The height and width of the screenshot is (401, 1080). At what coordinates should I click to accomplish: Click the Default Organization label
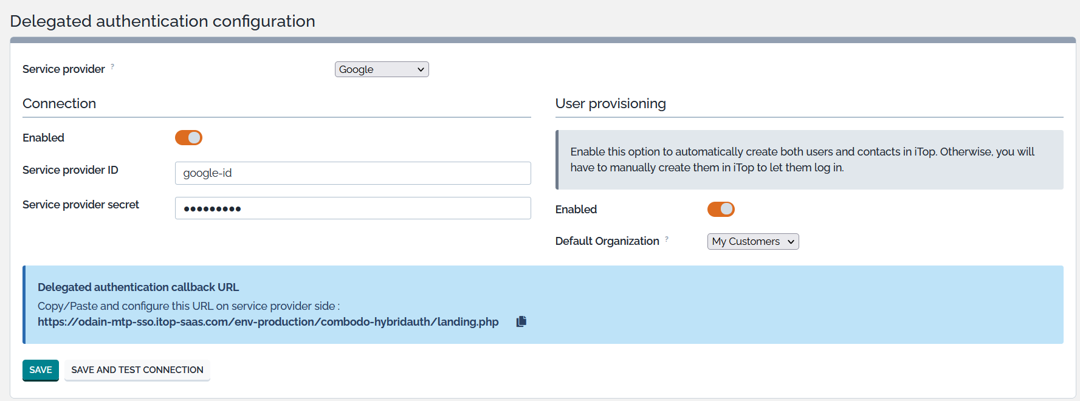[x=607, y=241]
